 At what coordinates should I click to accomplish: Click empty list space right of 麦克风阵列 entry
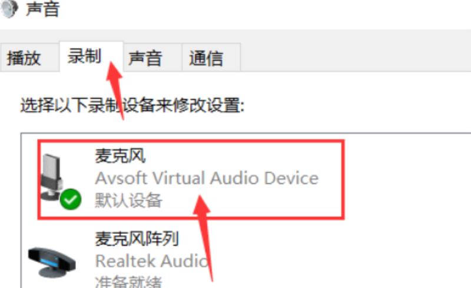(x=340, y=258)
